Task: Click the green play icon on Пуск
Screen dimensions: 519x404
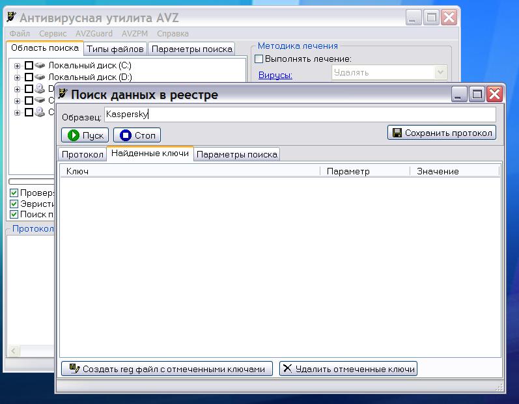Action: click(x=74, y=135)
